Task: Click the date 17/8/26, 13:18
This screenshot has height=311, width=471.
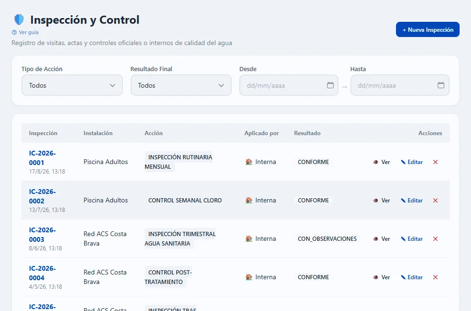Action: (x=47, y=172)
